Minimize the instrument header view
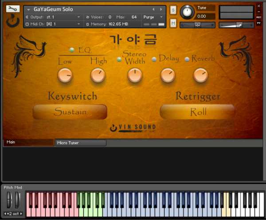This screenshot has height=220, width=266. point(258,12)
